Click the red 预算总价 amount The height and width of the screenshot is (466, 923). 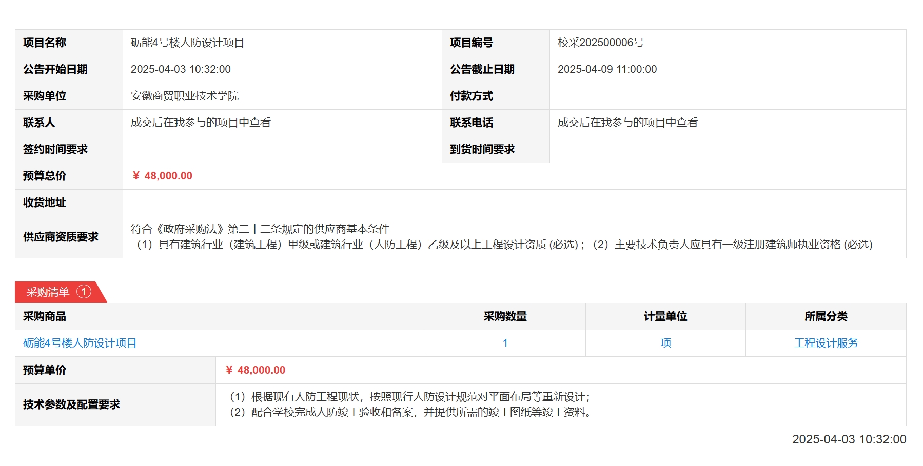click(x=163, y=176)
